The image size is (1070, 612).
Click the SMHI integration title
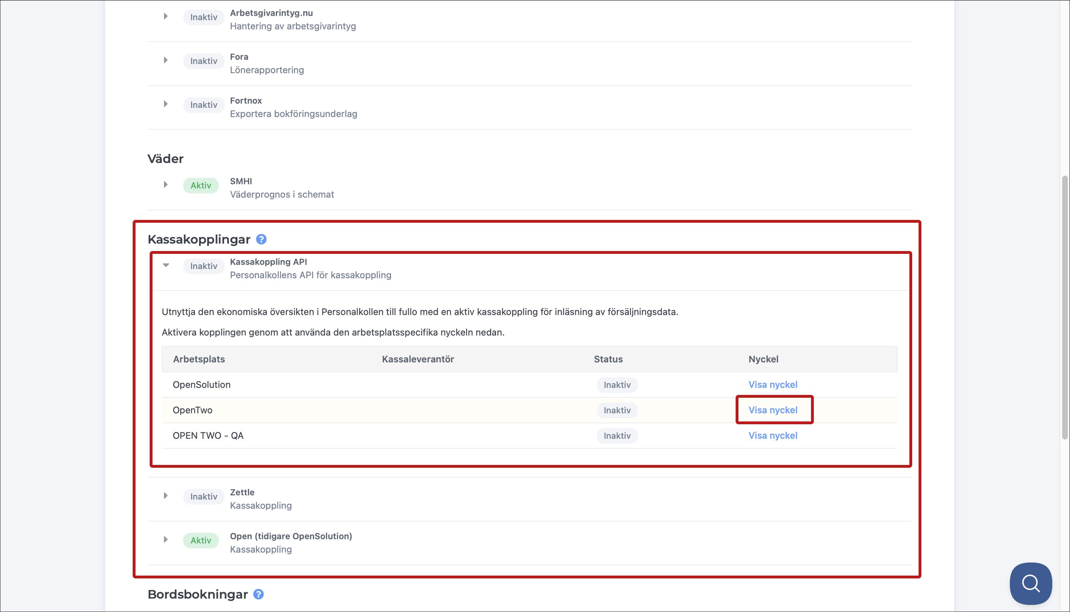pos(241,181)
